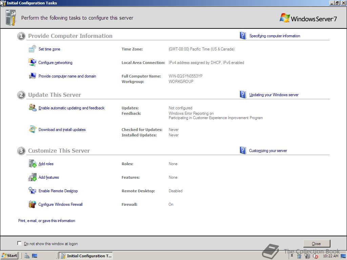Open the Download and install updates link
The height and width of the screenshot is (260, 347).
pyautogui.click(x=62, y=130)
